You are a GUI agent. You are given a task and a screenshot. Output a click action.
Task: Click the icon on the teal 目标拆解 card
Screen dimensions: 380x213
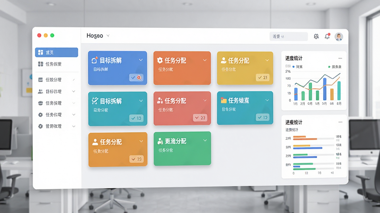[x=95, y=101]
